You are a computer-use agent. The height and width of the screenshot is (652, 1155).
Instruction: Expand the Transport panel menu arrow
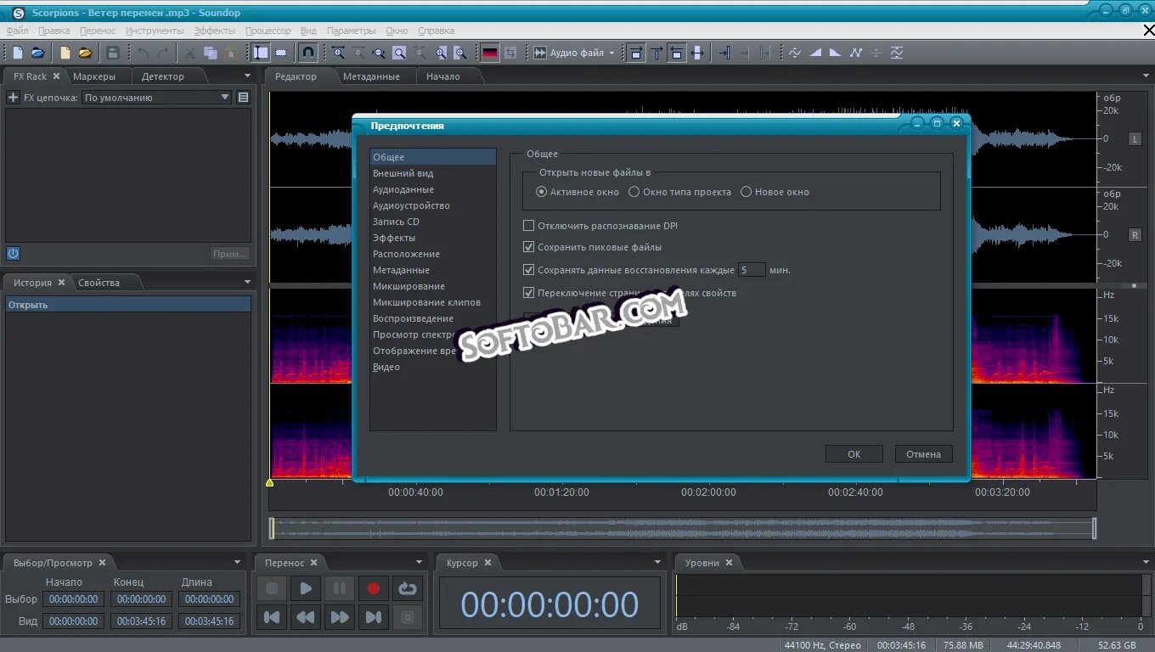[x=419, y=562]
